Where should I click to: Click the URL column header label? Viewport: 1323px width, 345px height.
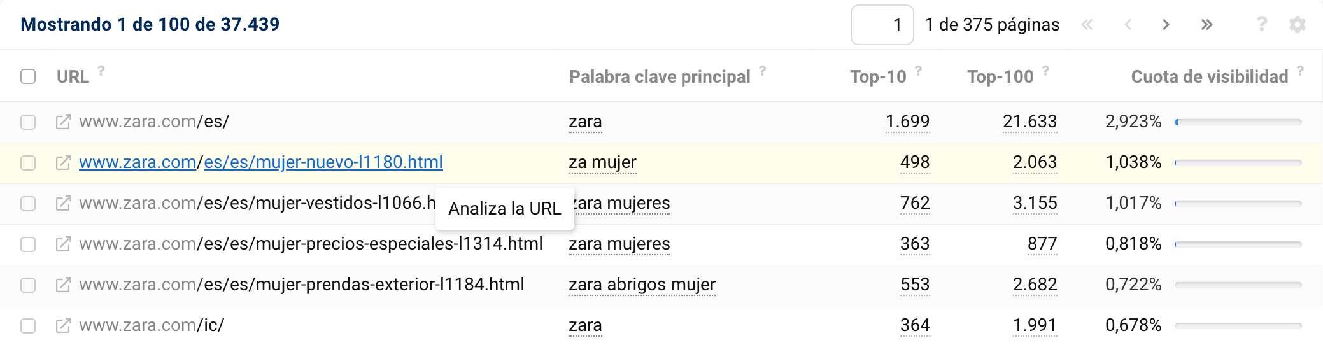pos(73,77)
